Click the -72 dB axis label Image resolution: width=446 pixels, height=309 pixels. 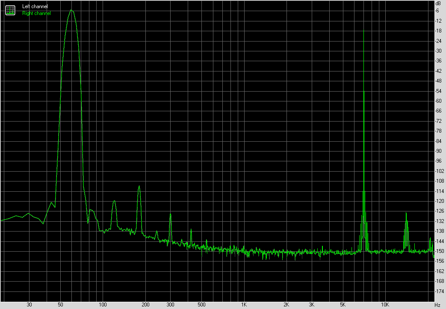click(x=439, y=121)
